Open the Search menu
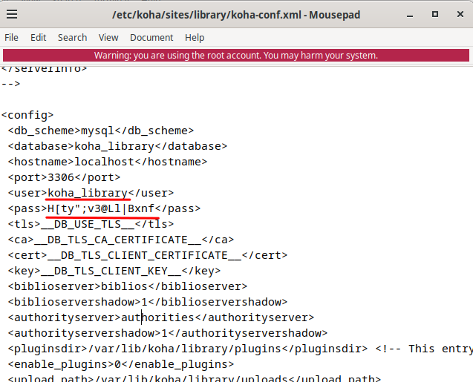The image size is (473, 382). click(73, 38)
